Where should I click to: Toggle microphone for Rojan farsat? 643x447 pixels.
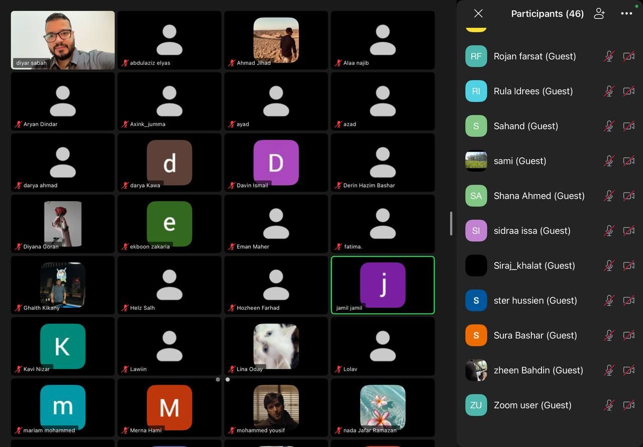609,56
